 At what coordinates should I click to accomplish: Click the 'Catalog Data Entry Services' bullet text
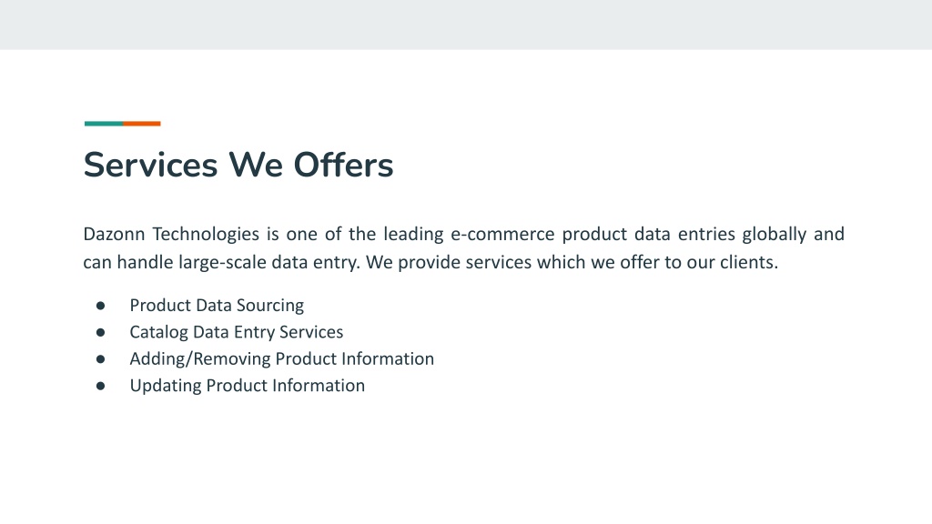pos(237,332)
